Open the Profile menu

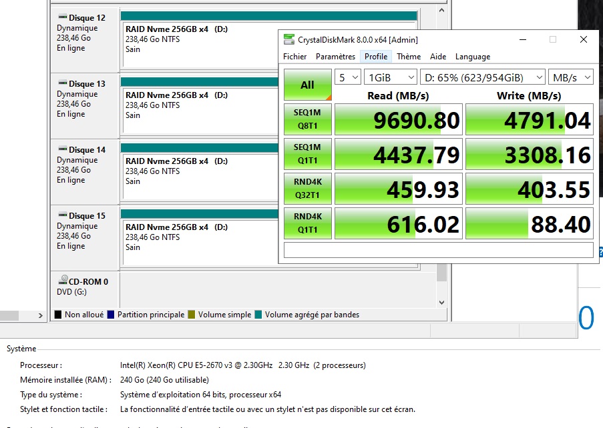376,57
